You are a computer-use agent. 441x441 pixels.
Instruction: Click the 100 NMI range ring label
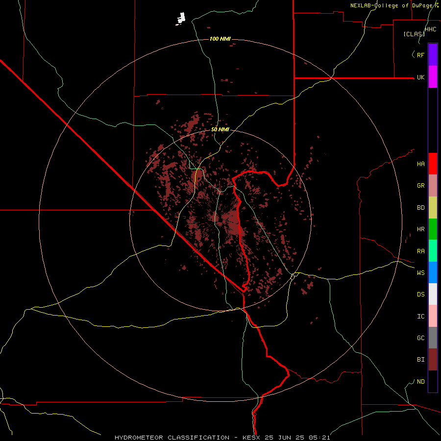220,39
